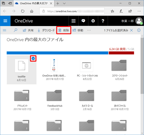Click the 8月22日 date under PC - ショートカット.lnk
The height and width of the screenshot is (135, 144).
[x=87, y=79]
